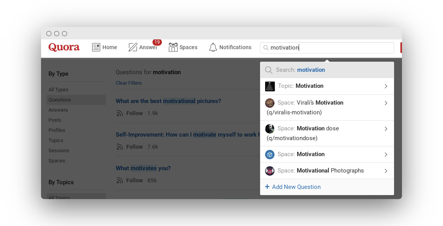Click the Home feed icon
The image size is (443, 226).
[x=96, y=47]
